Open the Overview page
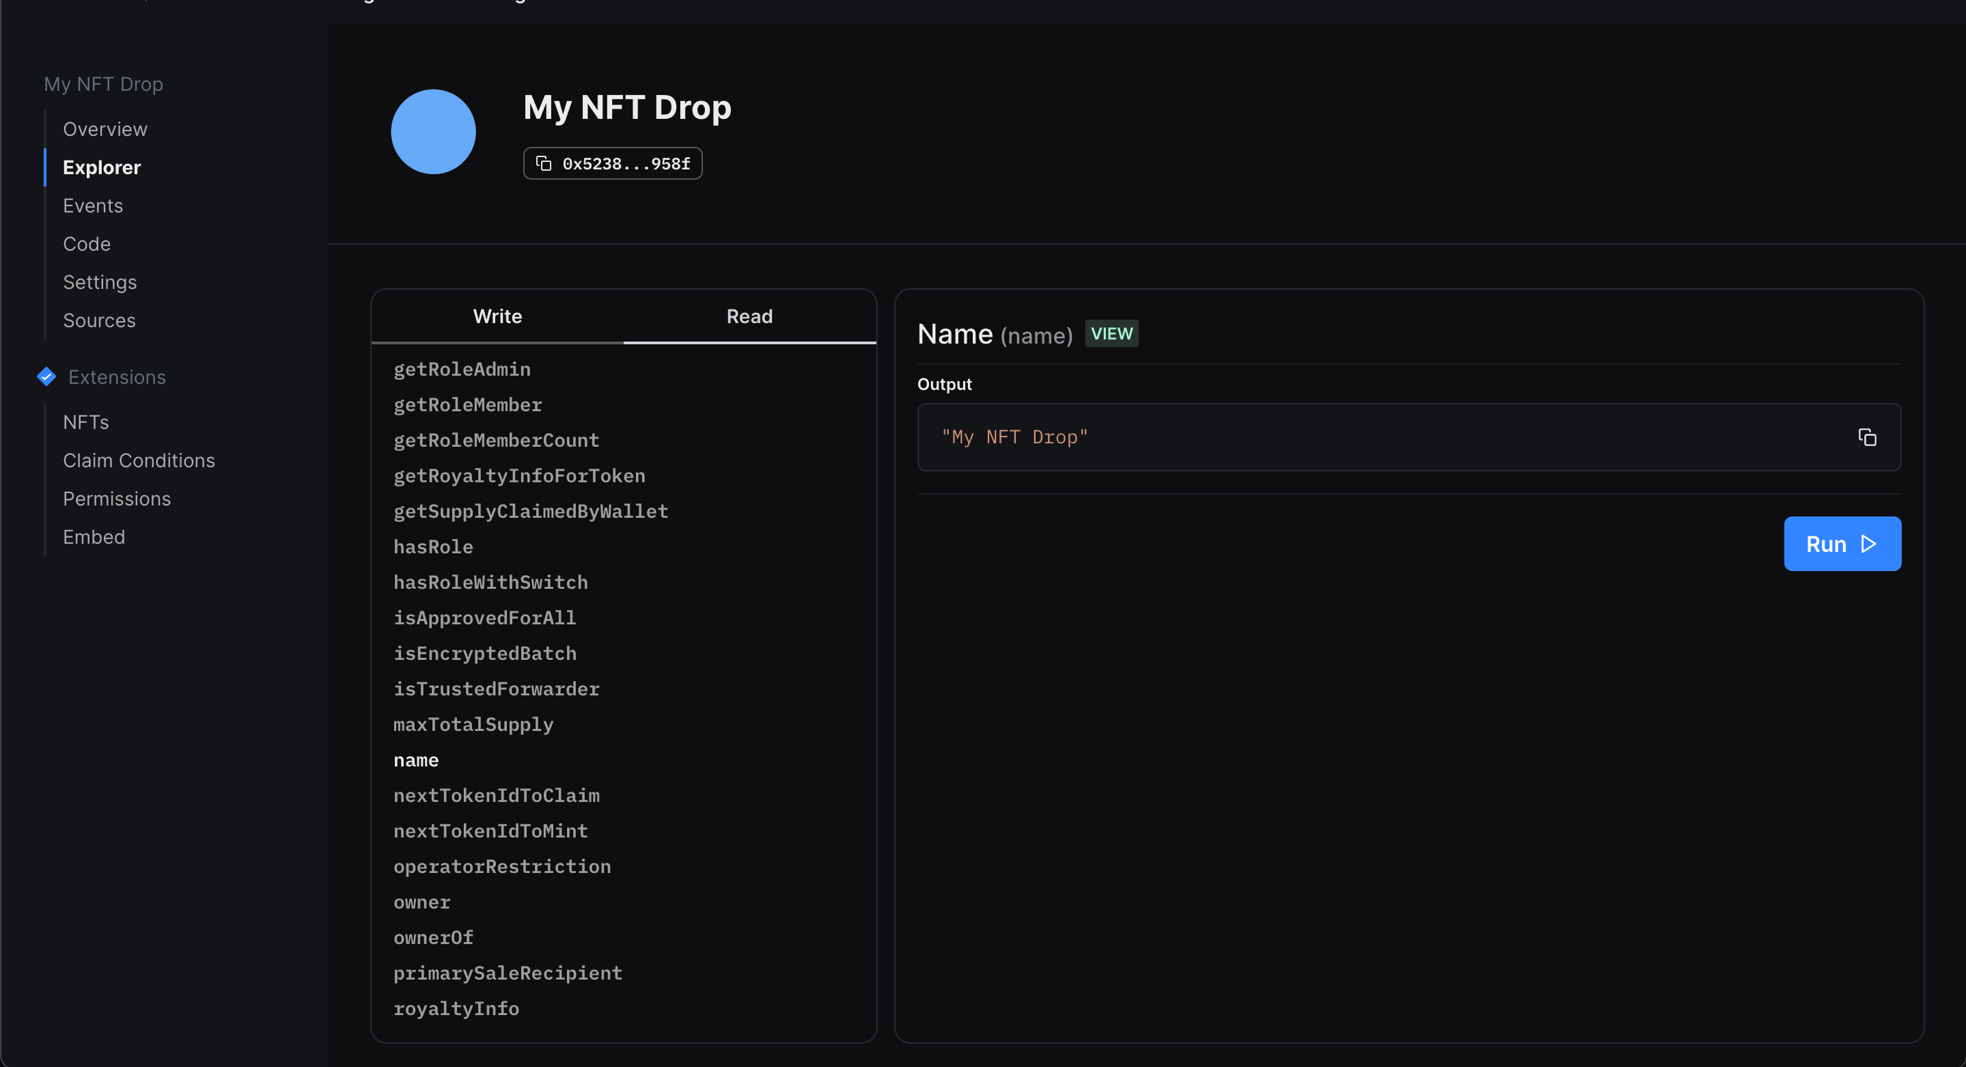Viewport: 1966px width, 1067px height. coord(105,128)
